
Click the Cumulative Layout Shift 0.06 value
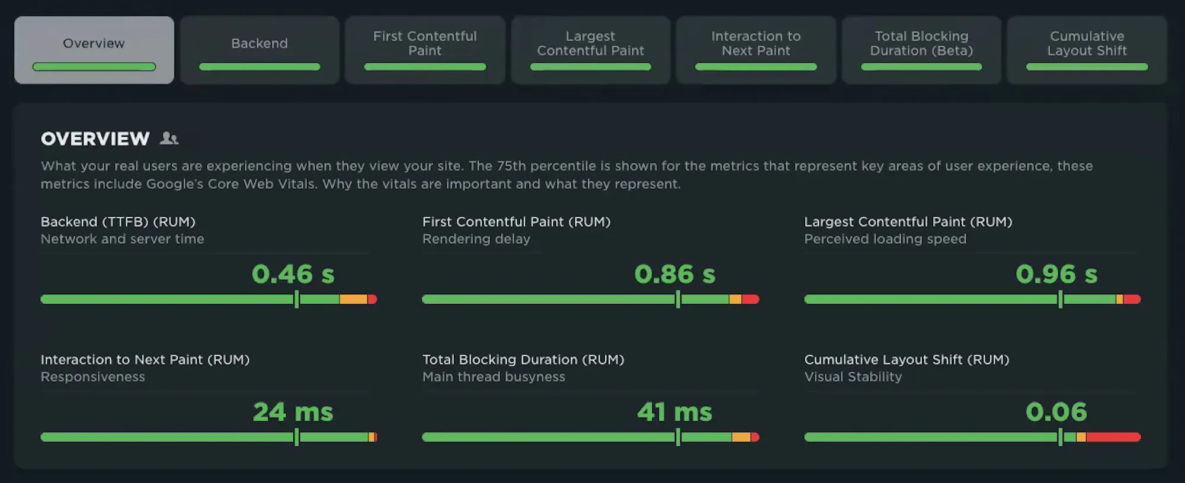(1056, 412)
